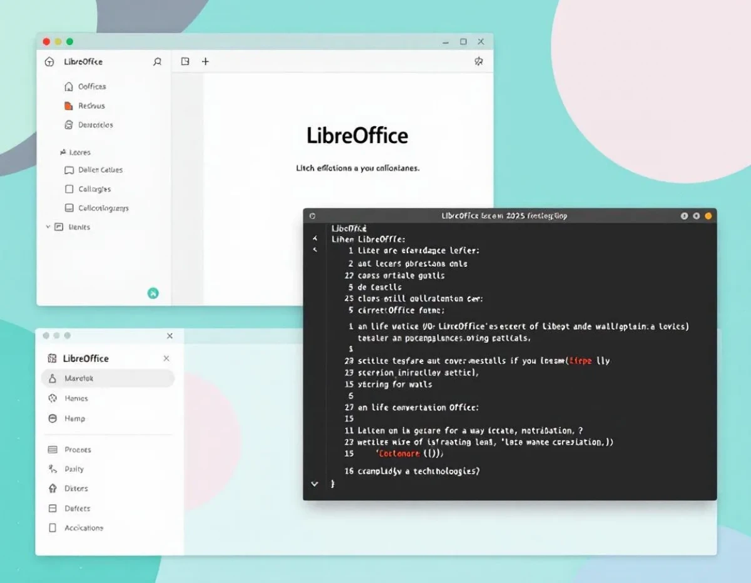751x583 pixels.
Task: Click the plus icon in top window toolbar
Action: point(205,61)
